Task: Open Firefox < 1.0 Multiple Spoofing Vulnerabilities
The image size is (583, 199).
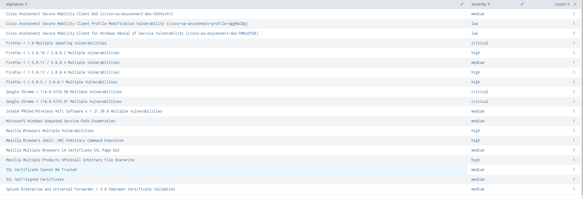Action: [56, 43]
